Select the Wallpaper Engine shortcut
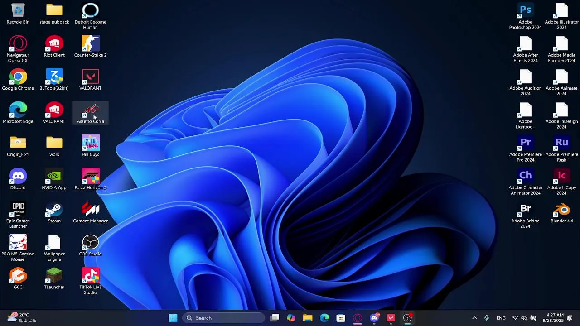This screenshot has height=326, width=580. click(54, 248)
